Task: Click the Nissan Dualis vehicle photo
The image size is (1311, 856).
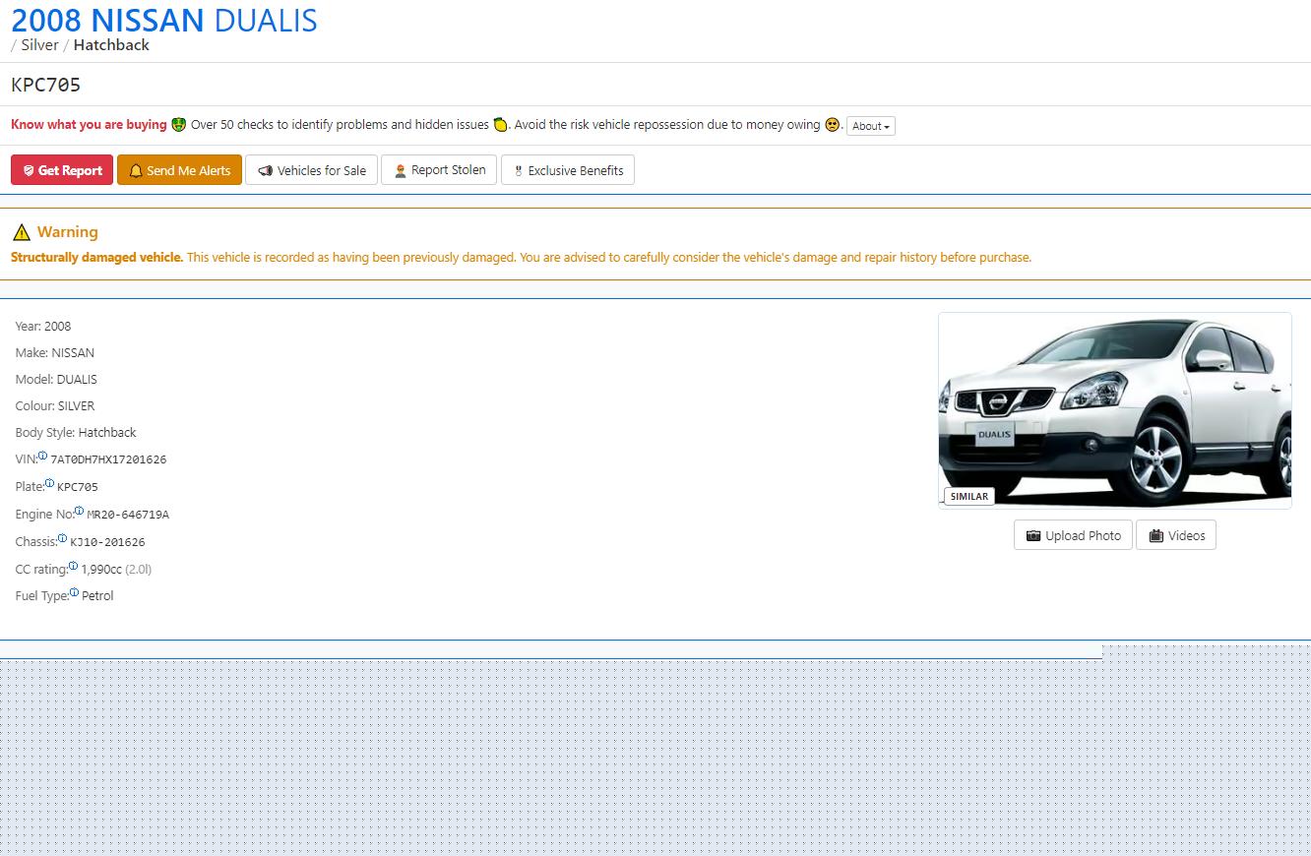Action: (1115, 410)
